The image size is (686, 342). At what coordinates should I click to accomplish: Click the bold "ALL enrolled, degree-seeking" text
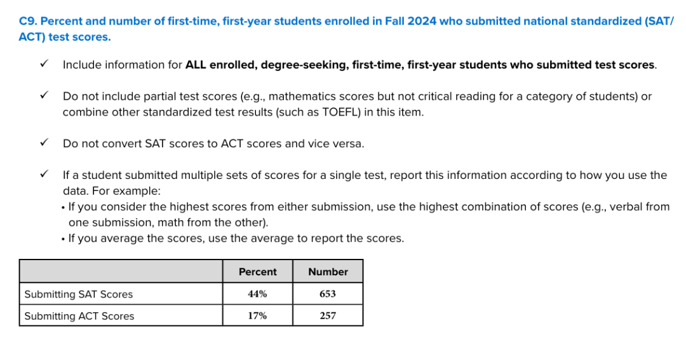[x=267, y=65]
